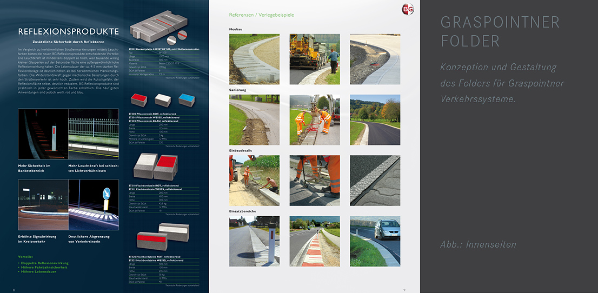Open Einbaudetails photo of worker's orange trousers

[x=315, y=181]
